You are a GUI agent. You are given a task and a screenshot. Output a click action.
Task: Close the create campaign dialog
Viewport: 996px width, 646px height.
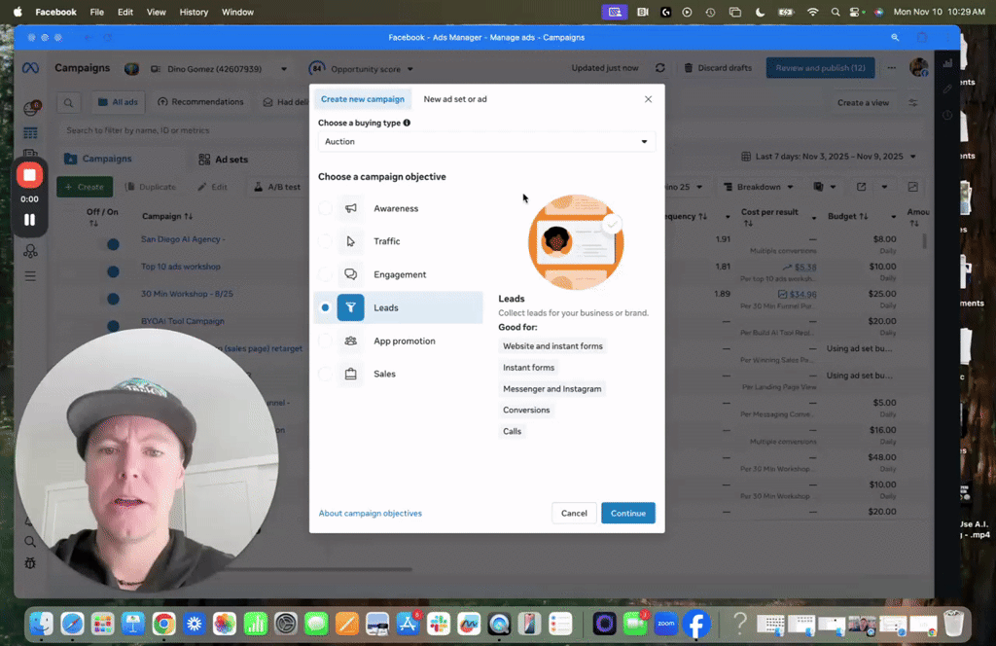click(649, 99)
